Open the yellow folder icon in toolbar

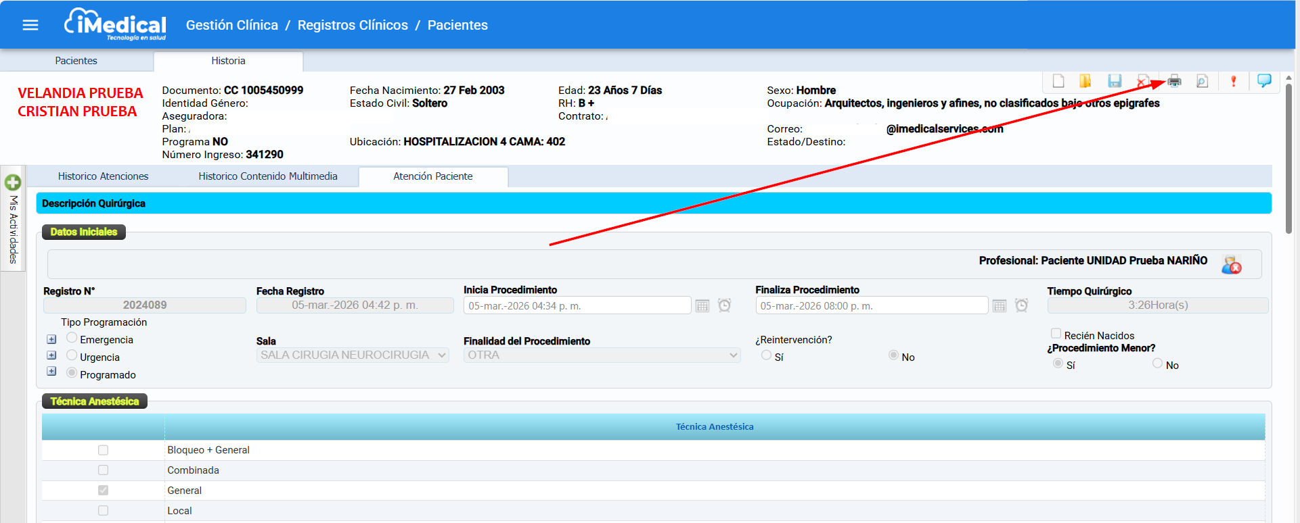[1085, 82]
